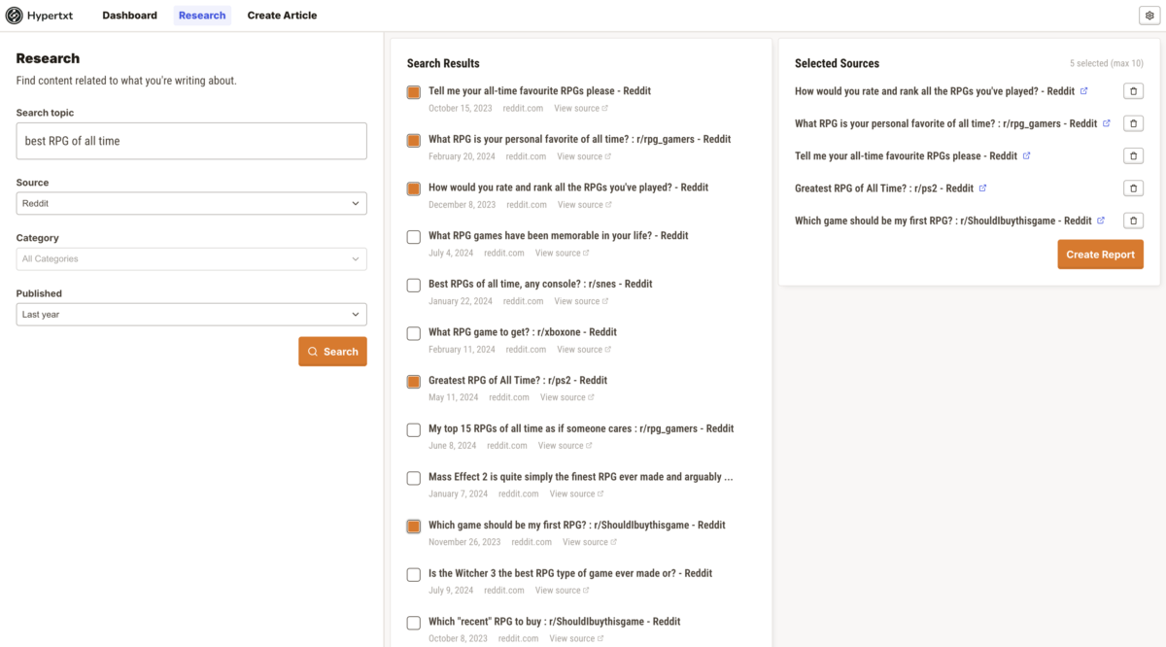The height and width of the screenshot is (647, 1166).
Task: Remove 'Which game should be my first RPG?' source
Action: click(x=1133, y=221)
